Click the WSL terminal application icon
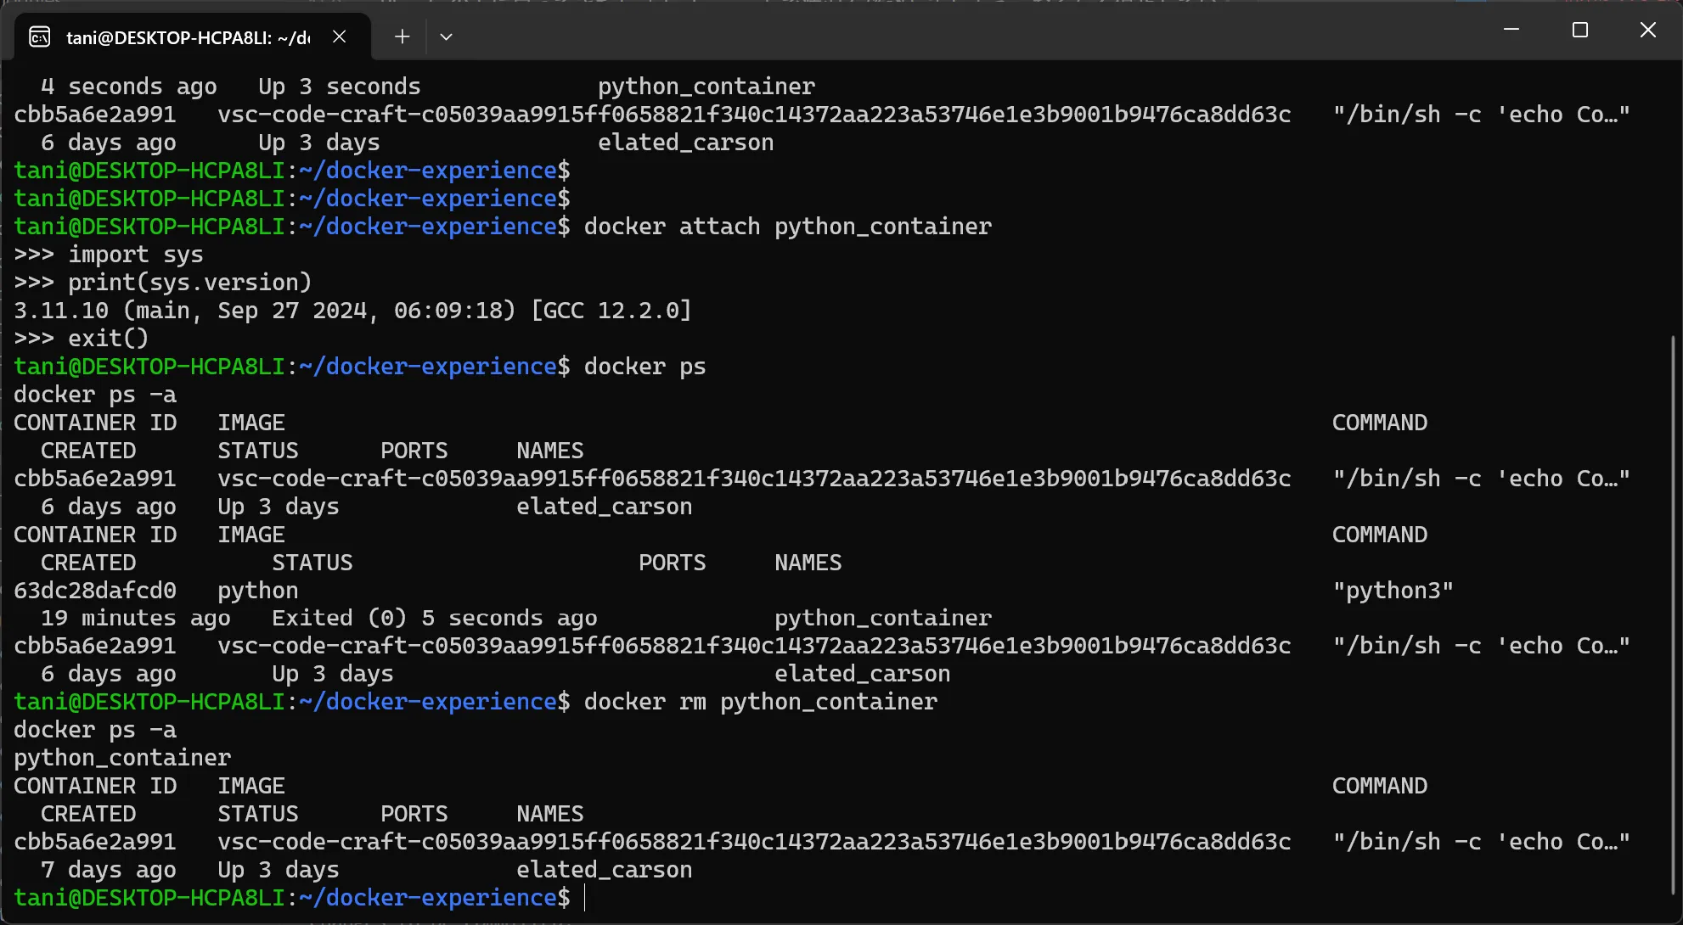The height and width of the screenshot is (925, 1683). point(39,36)
